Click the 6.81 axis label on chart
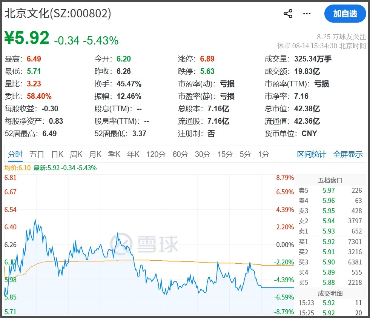 point(11,178)
